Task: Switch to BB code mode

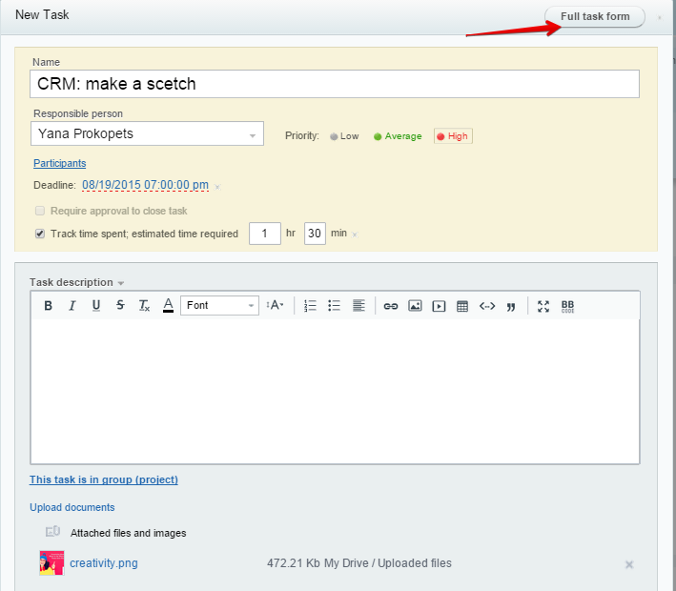Action: 568,307
